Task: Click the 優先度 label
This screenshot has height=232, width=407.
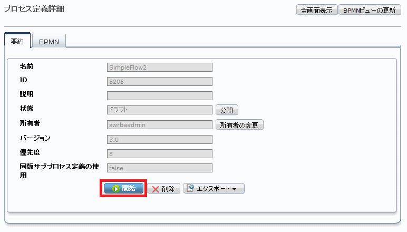Action: (30, 152)
